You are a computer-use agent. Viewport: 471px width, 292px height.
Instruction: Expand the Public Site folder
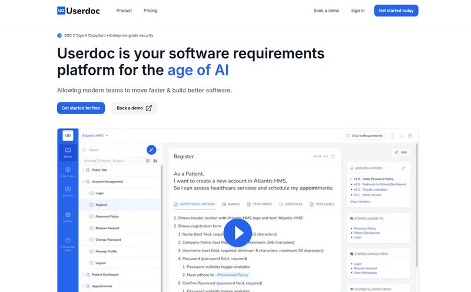coord(83,170)
